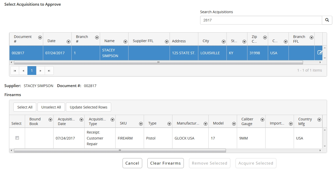Click the firearms grid horizontal scrollbar
333x170 pixels.
[x=120, y=150]
